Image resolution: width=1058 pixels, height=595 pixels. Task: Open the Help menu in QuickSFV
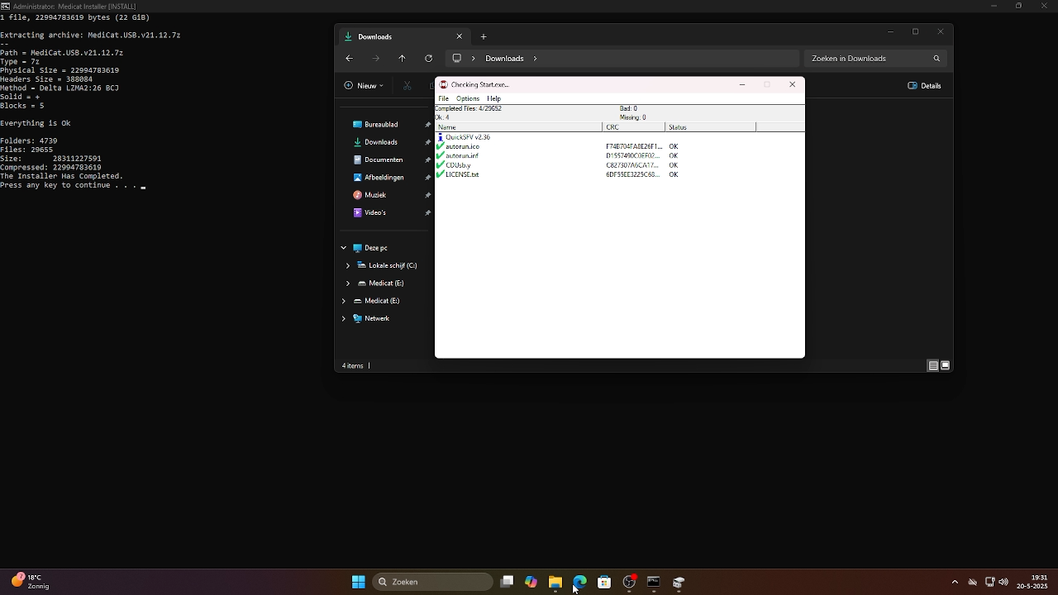pos(493,98)
